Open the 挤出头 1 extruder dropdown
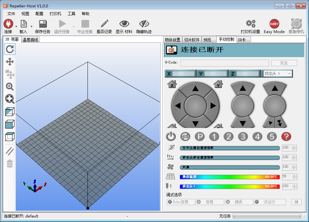Viewport: 309px width, 222px height. [278, 73]
